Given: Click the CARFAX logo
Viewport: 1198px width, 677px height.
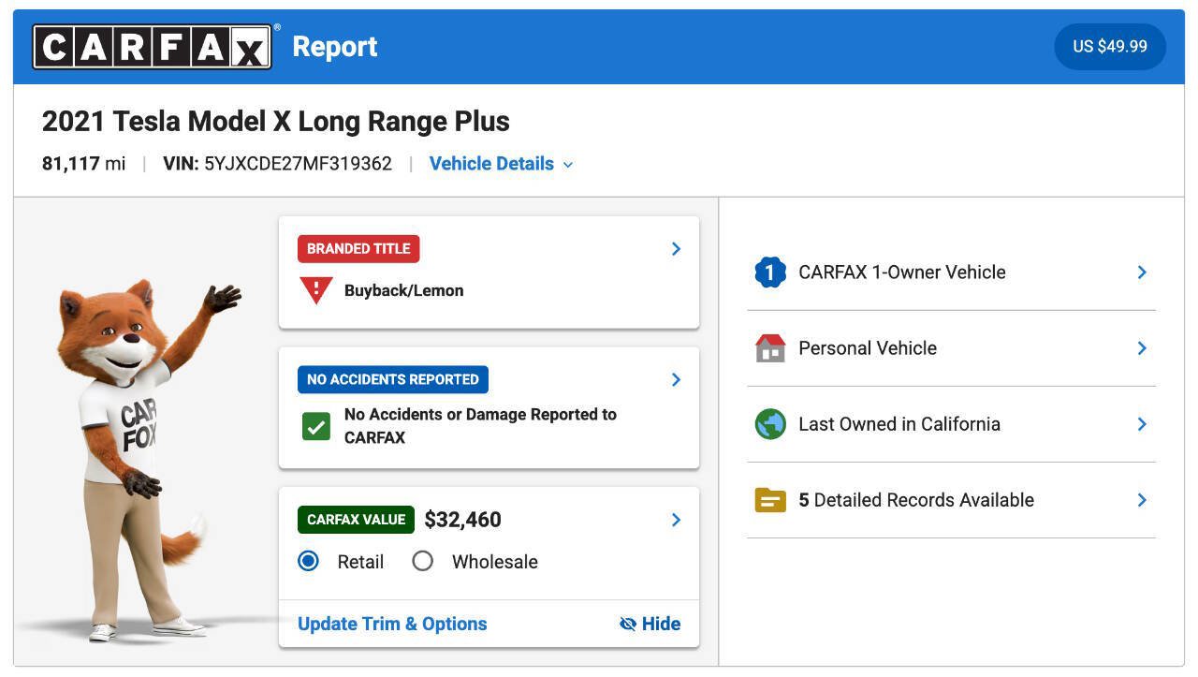Looking at the screenshot, I should pos(153,47).
